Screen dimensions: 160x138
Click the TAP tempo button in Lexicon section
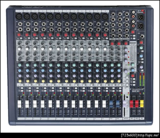tap(127, 81)
